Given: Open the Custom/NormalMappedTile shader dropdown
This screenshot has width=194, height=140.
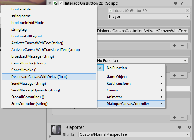Looking at the screenshot, I should point(134,134).
